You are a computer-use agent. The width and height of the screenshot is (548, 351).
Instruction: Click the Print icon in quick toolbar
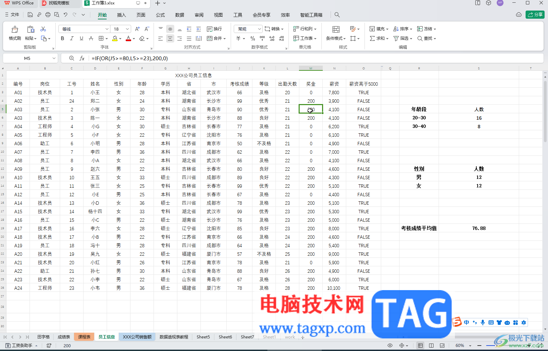(x=48, y=15)
